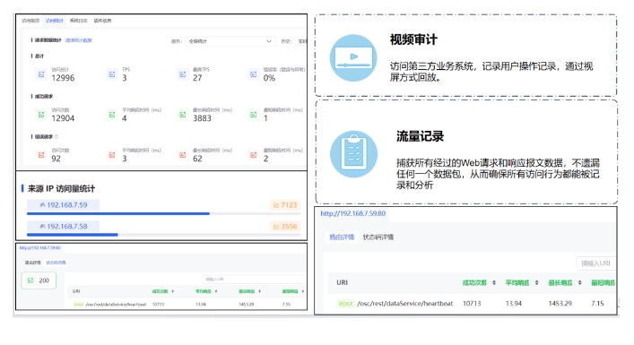
Task: Select the 200 status code card
Action: [39, 280]
